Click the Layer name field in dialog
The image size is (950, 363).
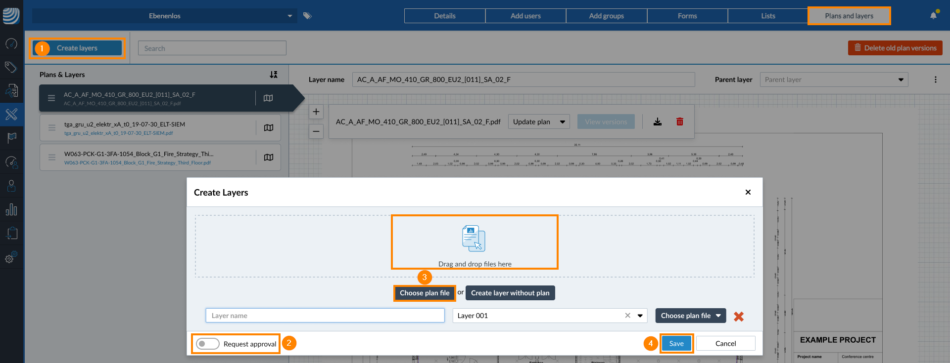point(325,316)
